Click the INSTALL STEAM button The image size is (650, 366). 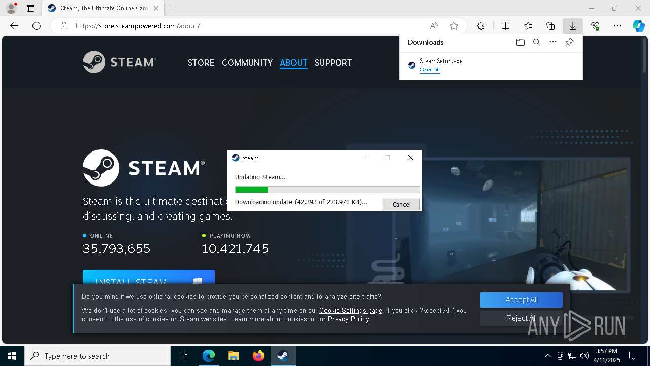tap(149, 277)
